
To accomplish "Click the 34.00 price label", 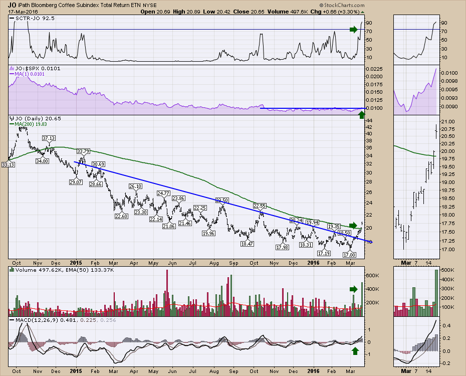I will point(42,161).
